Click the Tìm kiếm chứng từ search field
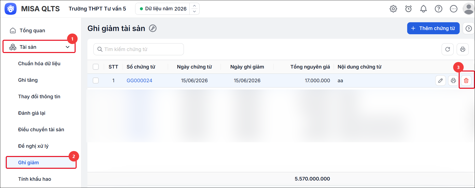475x188 pixels. pyautogui.click(x=139, y=49)
